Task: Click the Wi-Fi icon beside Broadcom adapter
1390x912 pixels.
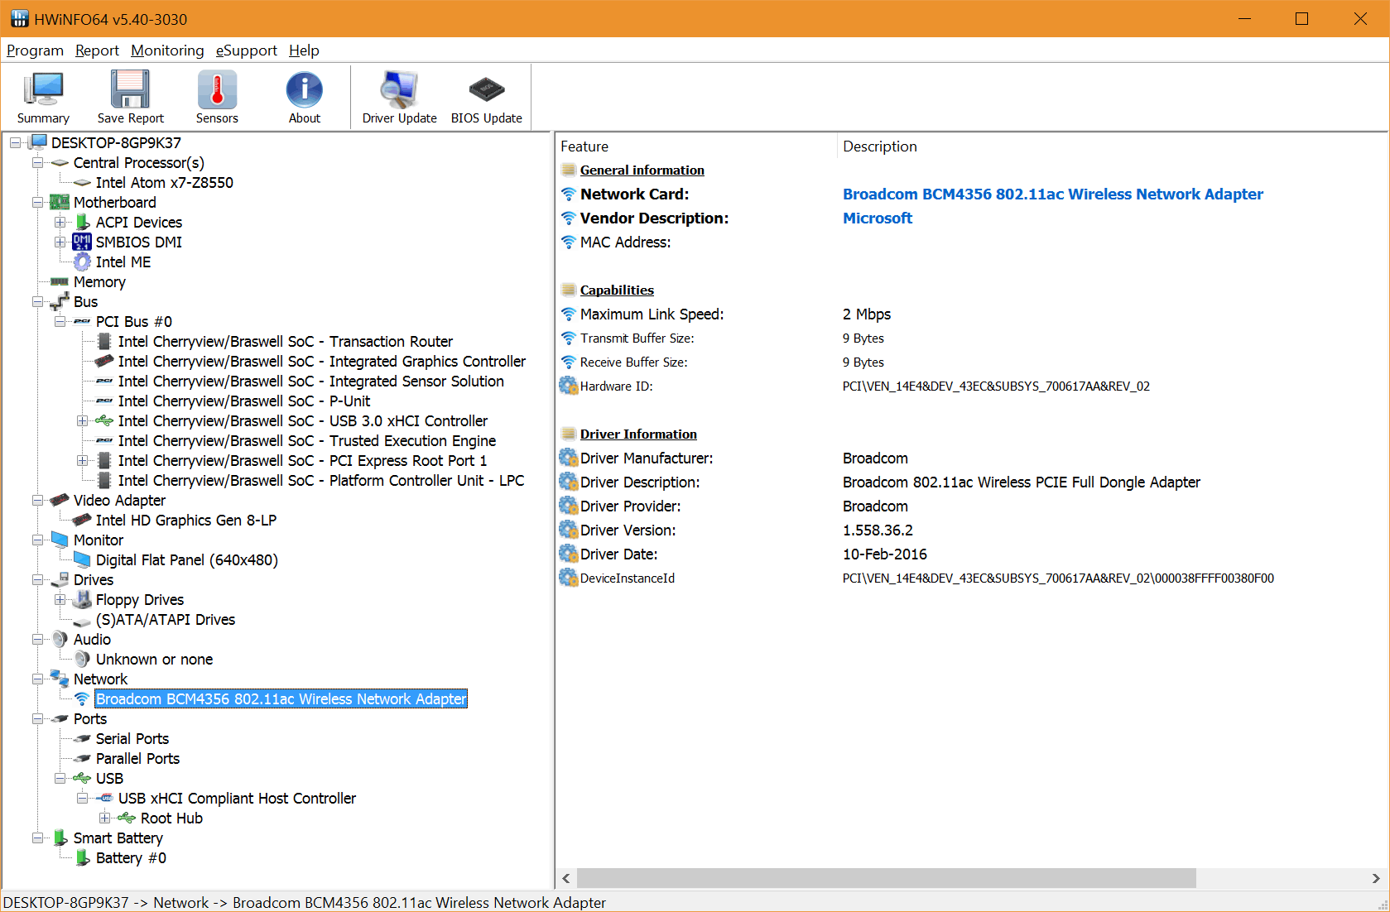Action: pos(82,699)
